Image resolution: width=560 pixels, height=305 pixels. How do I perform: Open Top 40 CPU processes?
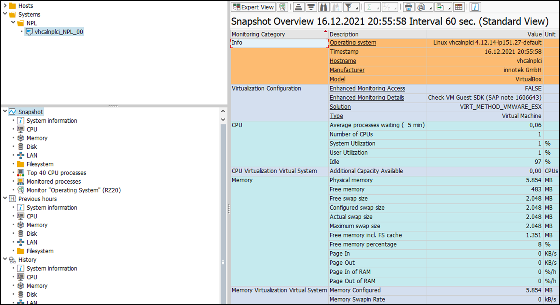pyautogui.click(x=56, y=173)
